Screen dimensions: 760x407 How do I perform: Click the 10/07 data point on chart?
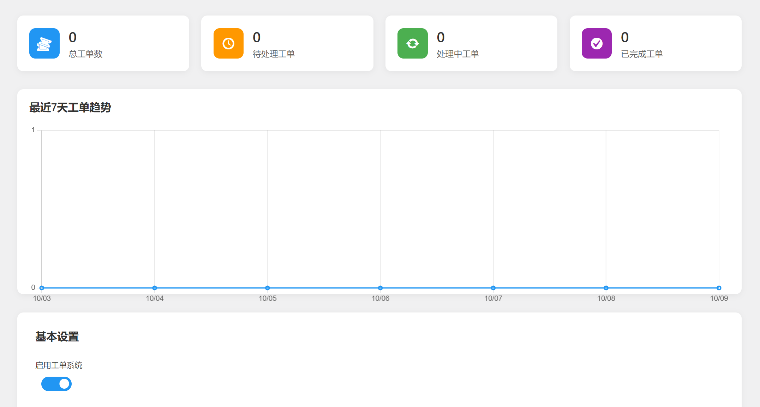(493, 288)
